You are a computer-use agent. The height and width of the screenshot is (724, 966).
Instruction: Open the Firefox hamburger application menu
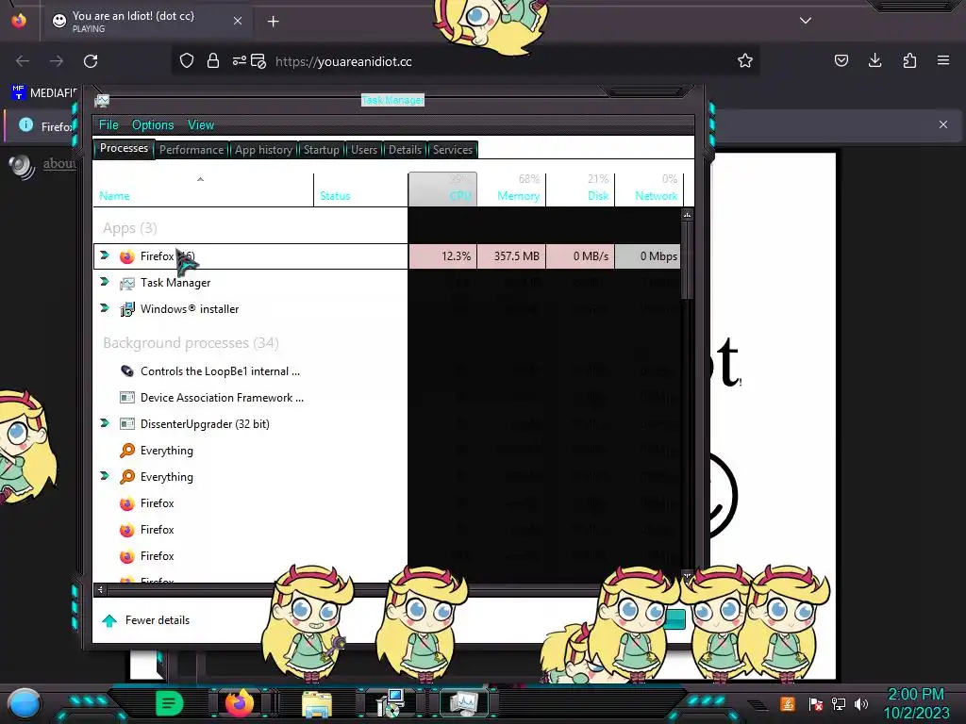(943, 60)
